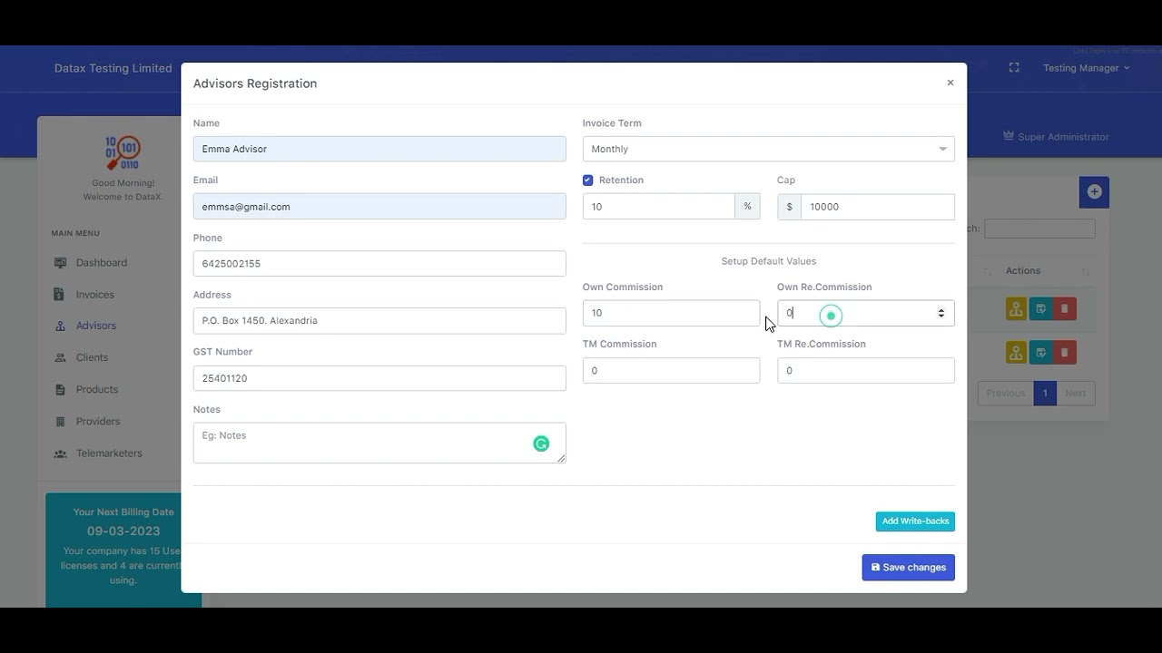Click the blue plus add advisor button
Viewport: 1162px width, 653px height.
1094,192
